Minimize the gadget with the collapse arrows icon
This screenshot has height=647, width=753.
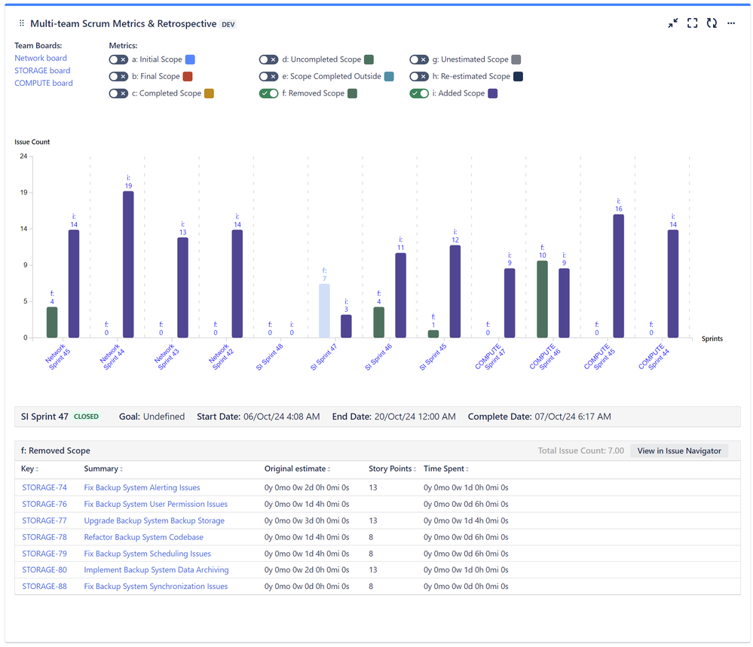(x=672, y=24)
